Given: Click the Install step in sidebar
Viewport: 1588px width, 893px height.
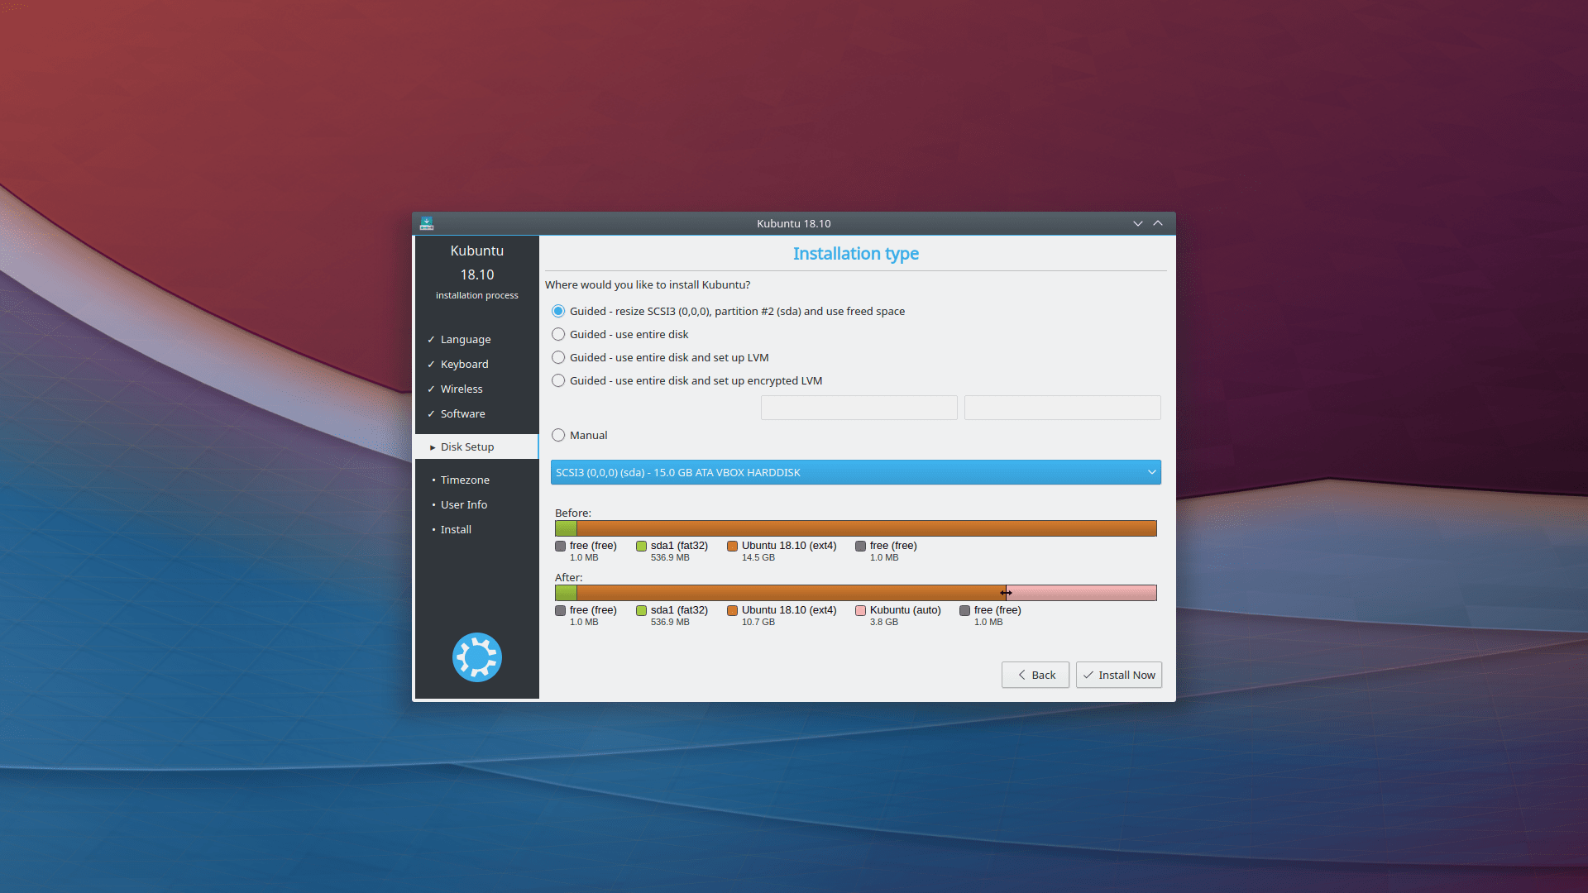Looking at the screenshot, I should click(x=456, y=529).
